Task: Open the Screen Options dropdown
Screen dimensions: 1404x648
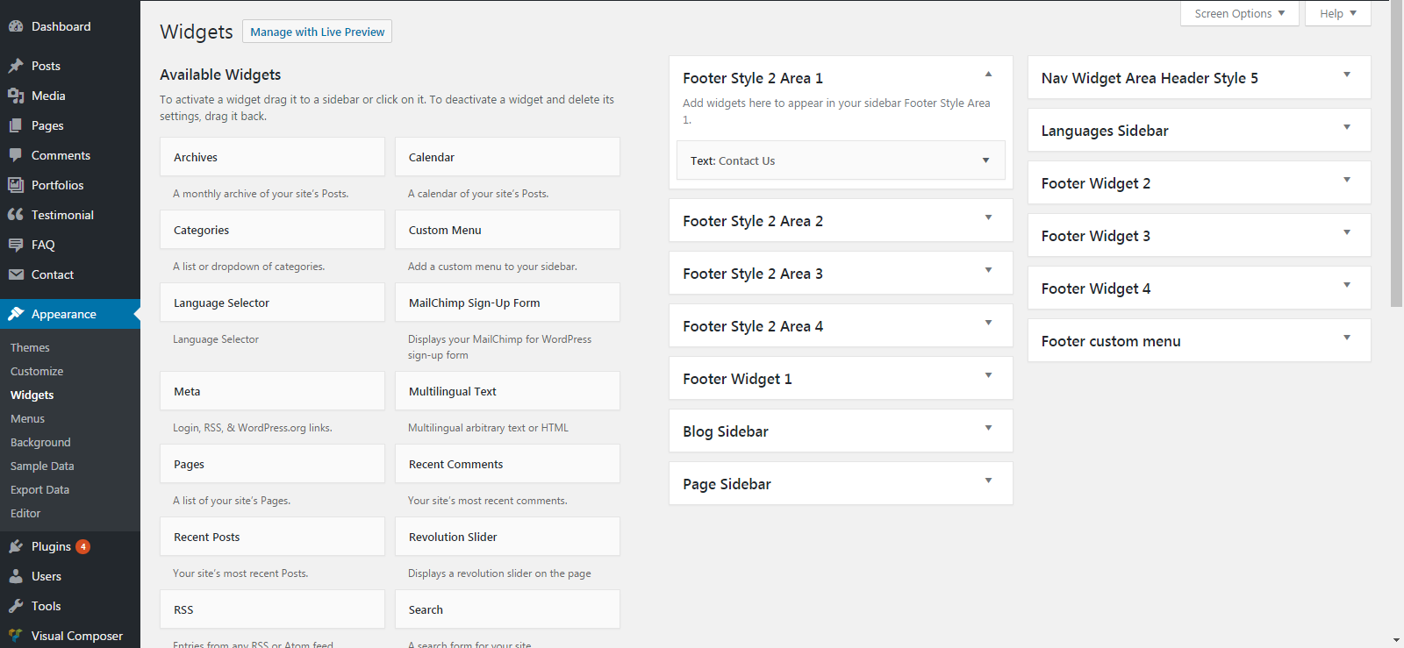Action: click(1239, 13)
